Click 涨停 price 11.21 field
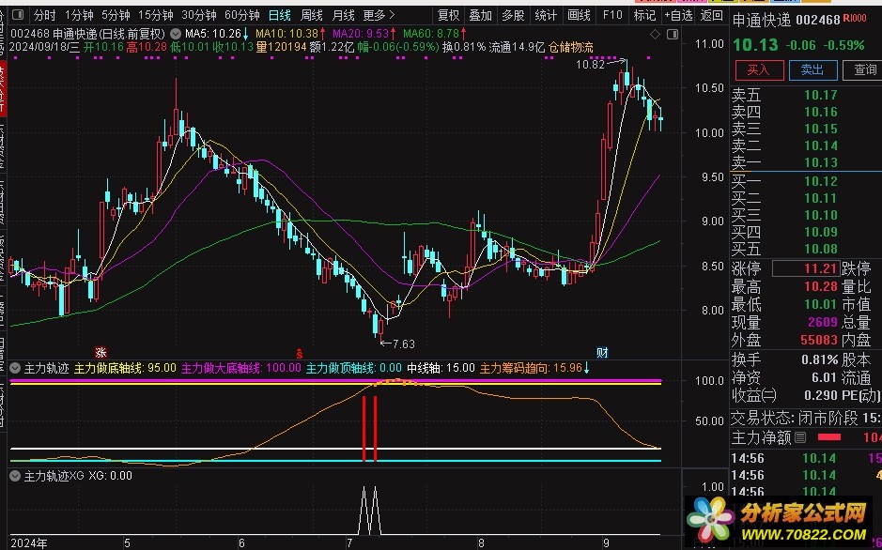This screenshot has width=882, height=550. coord(805,268)
